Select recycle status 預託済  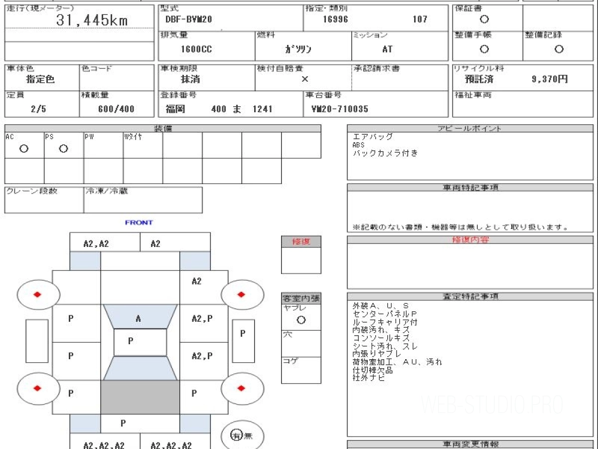pos(479,79)
